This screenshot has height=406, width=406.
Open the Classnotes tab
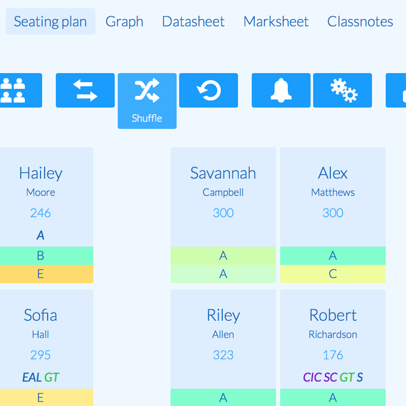pos(360,21)
